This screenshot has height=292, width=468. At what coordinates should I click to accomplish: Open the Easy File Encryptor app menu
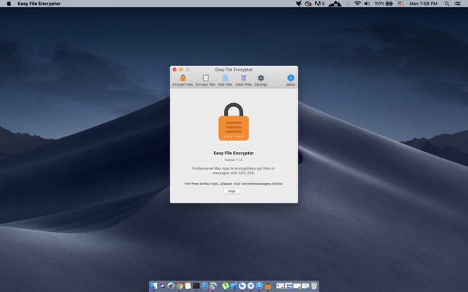[39, 4]
